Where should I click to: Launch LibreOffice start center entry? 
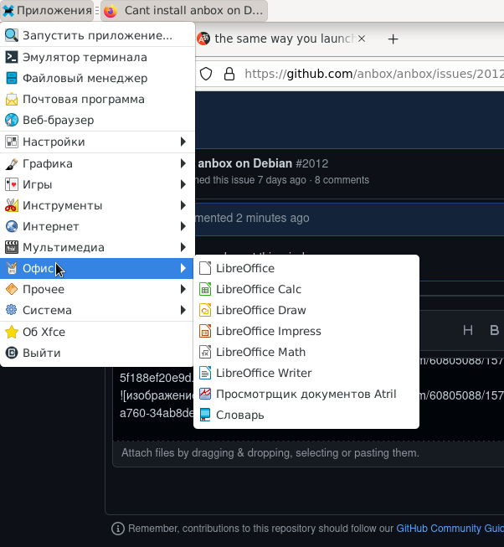coord(306,268)
